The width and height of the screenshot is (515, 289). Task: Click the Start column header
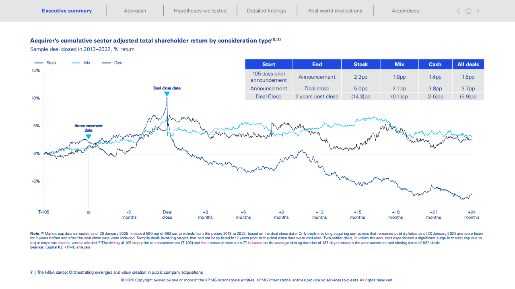[269, 64]
